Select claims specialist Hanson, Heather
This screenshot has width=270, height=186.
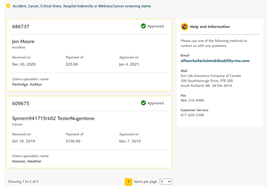27,161
